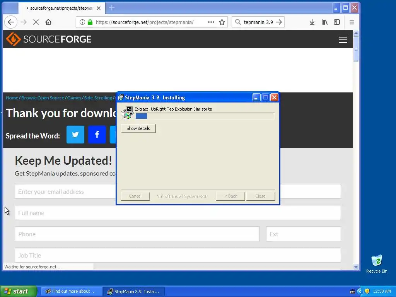Click Show details in installer
Screen dimensions: 396x297
[138, 128]
